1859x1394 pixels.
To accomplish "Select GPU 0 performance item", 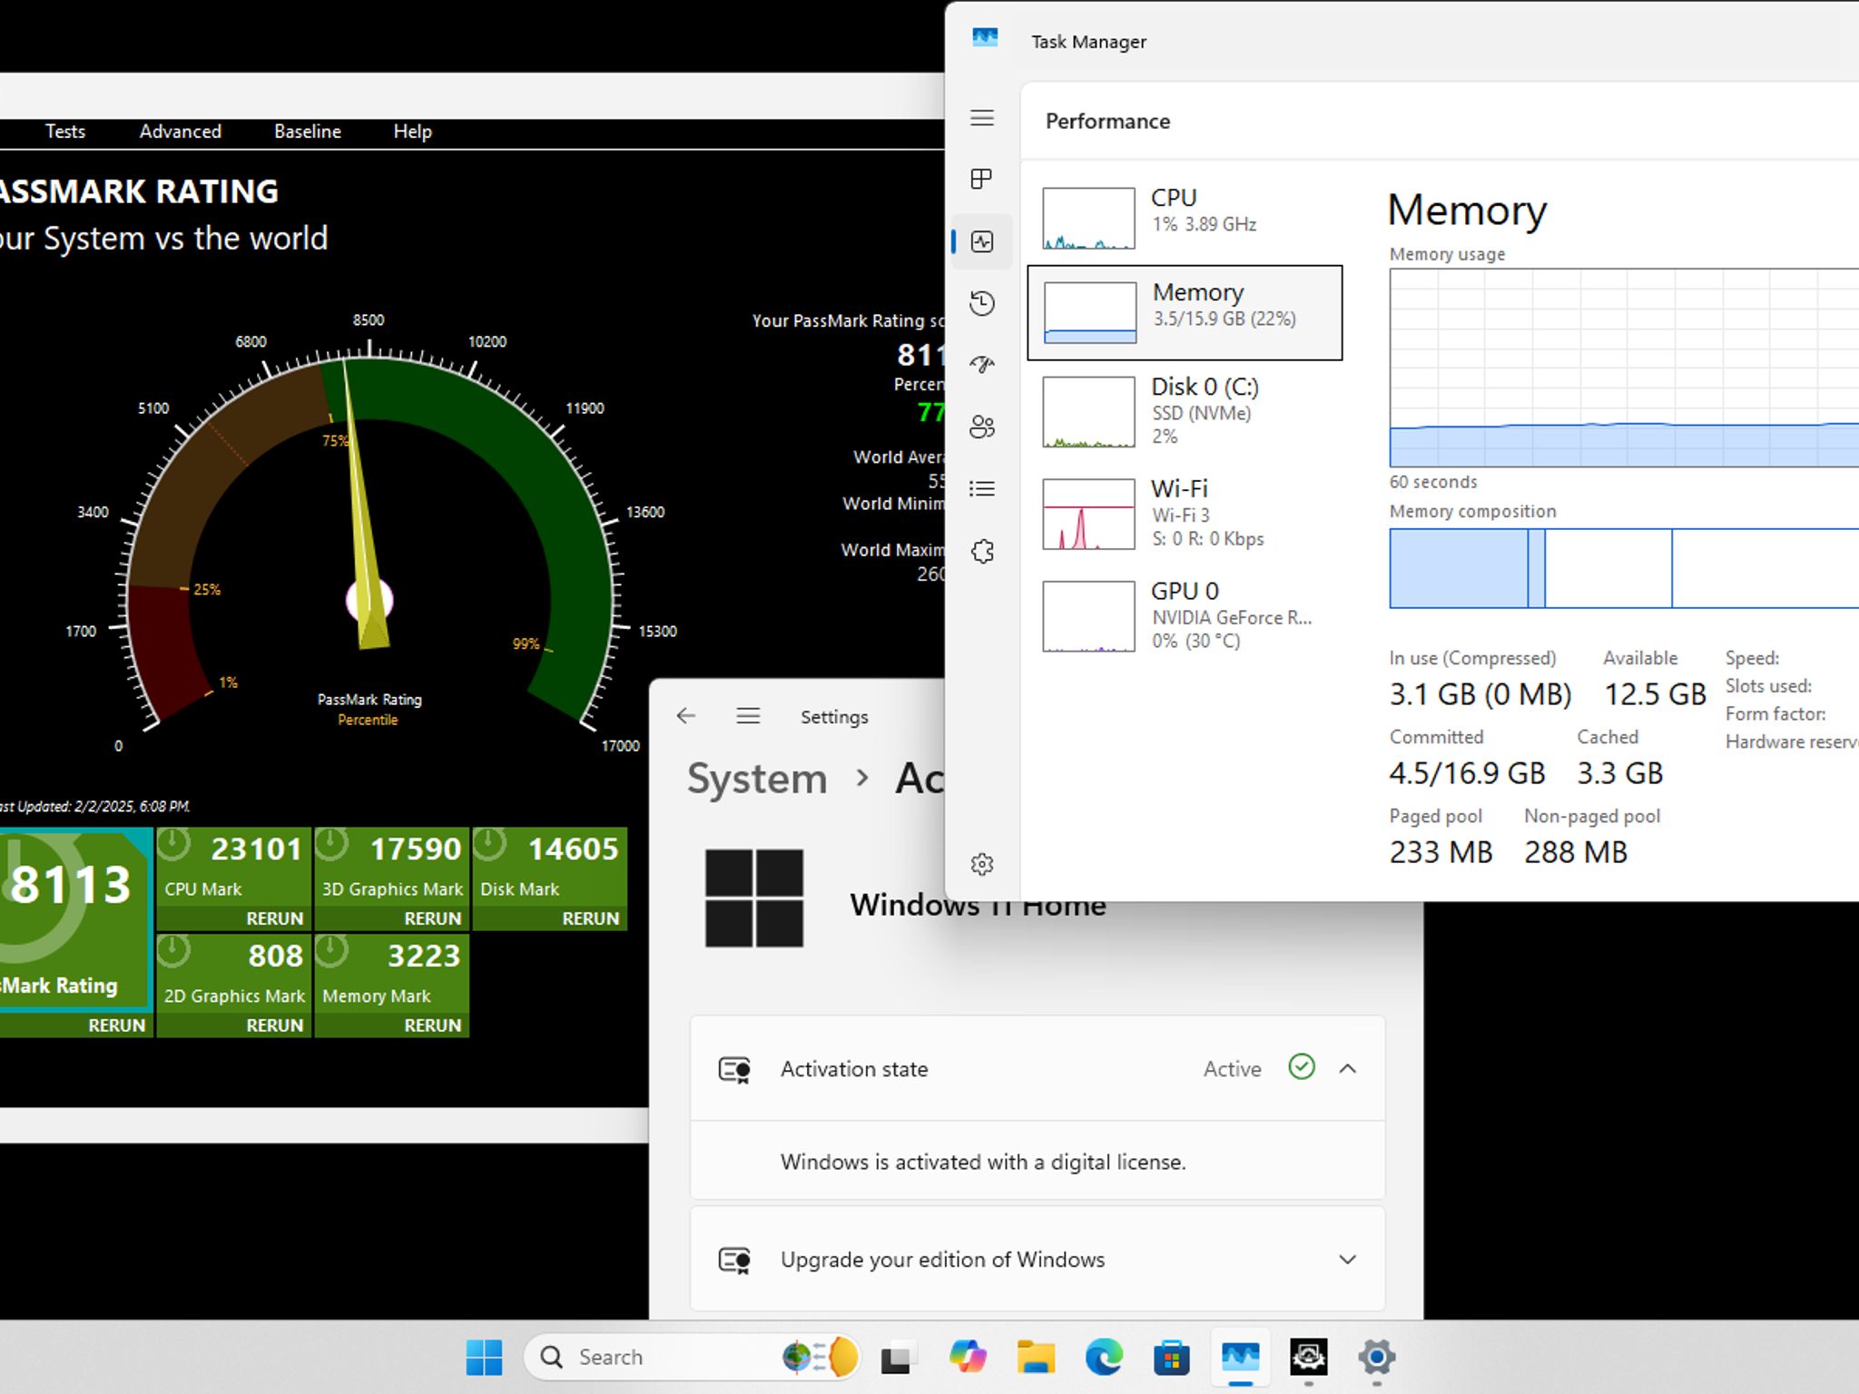I will [x=1185, y=615].
